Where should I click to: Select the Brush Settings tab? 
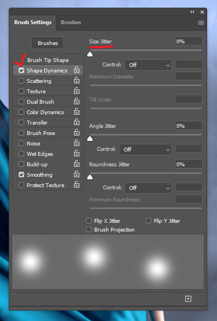pyautogui.click(x=33, y=22)
